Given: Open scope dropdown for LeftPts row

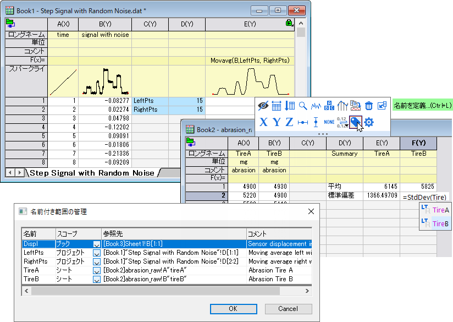Looking at the screenshot, I should click(x=97, y=253).
